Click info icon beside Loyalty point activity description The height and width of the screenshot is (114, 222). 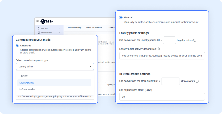[x=158, y=49]
